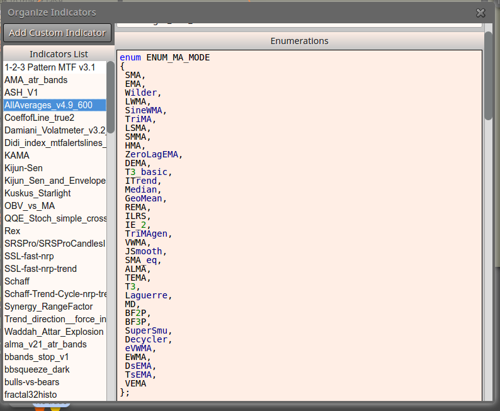Click the ZeroLagEMA enum value
Screen dimensions: 500x411
pyautogui.click(x=152, y=154)
